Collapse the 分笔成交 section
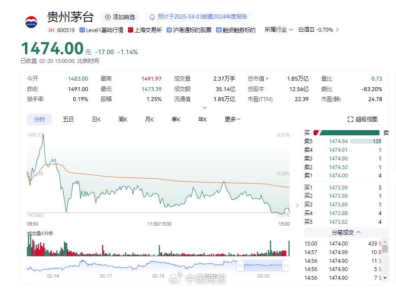396x288 pixels. (x=346, y=232)
